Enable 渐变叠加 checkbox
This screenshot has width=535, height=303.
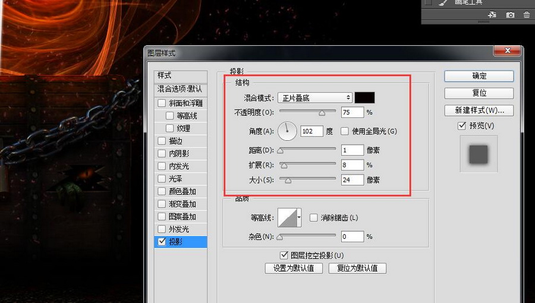[162, 204]
